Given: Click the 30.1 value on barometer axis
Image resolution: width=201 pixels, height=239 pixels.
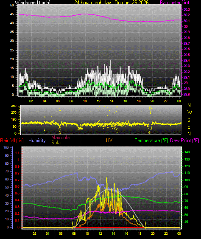Looking at the screenshot, I should (x=187, y=21).
